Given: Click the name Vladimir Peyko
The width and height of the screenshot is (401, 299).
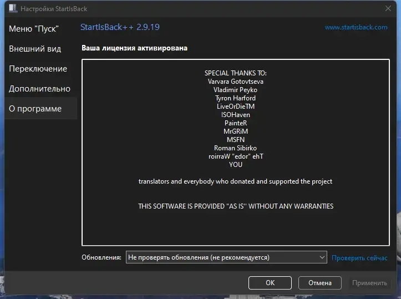Looking at the screenshot, I should (236, 90).
